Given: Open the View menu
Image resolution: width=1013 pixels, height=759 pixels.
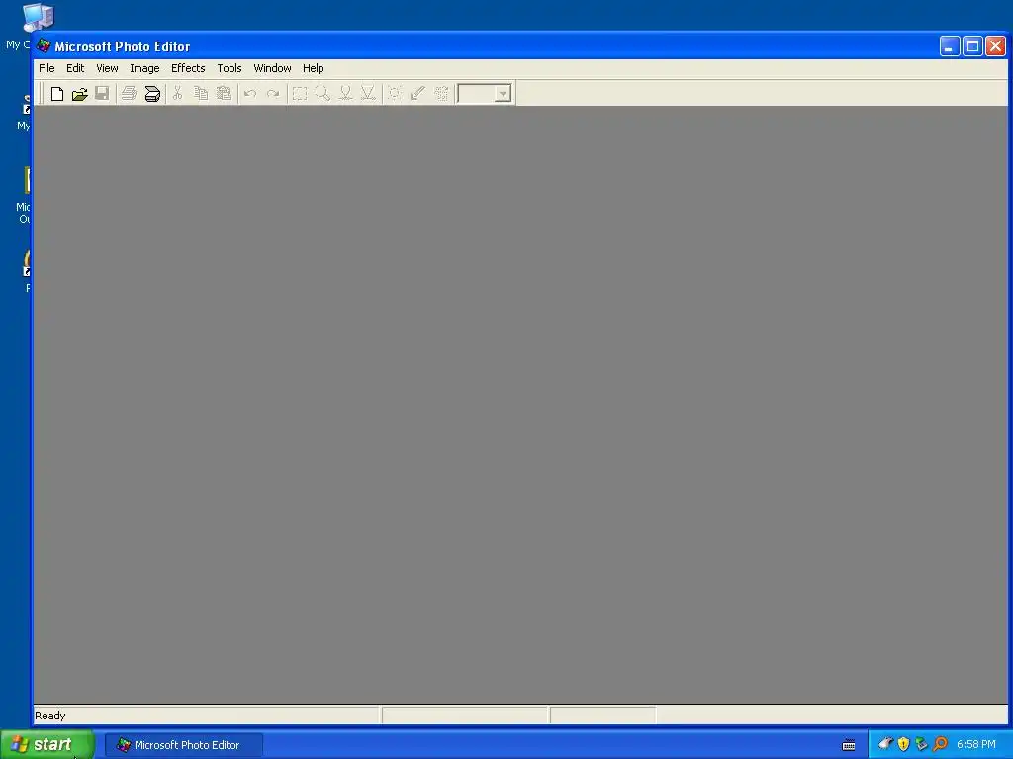Looking at the screenshot, I should 107,68.
